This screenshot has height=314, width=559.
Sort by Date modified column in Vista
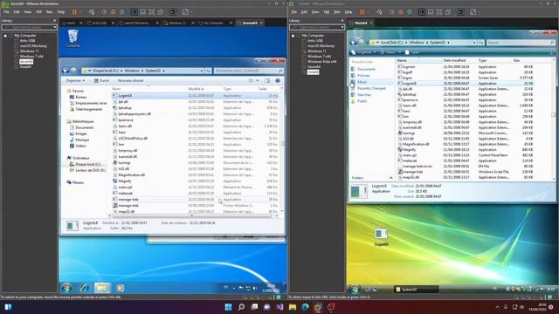[x=454, y=60]
